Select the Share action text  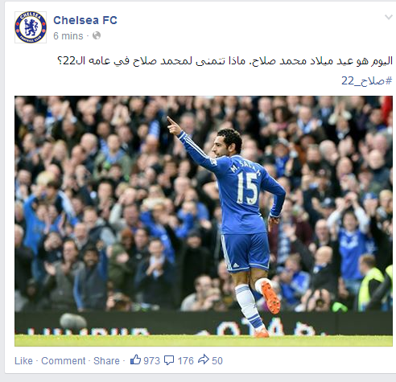tap(106, 361)
